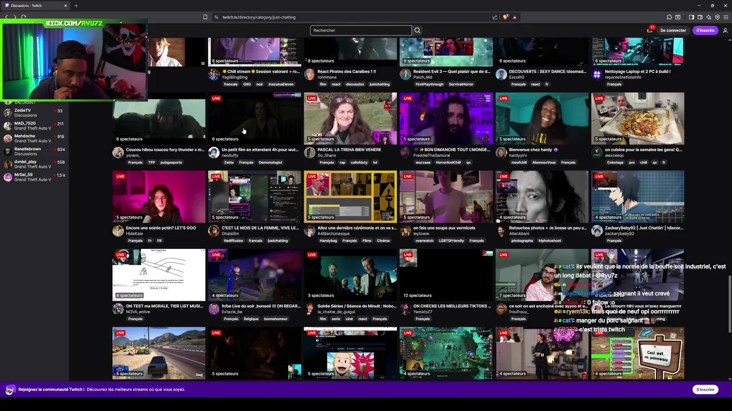Open the Brave Shields lion icon
The image size is (732, 411).
[x=505, y=17]
